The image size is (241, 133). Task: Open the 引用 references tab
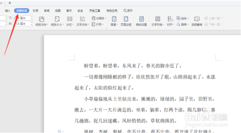pos(35,10)
